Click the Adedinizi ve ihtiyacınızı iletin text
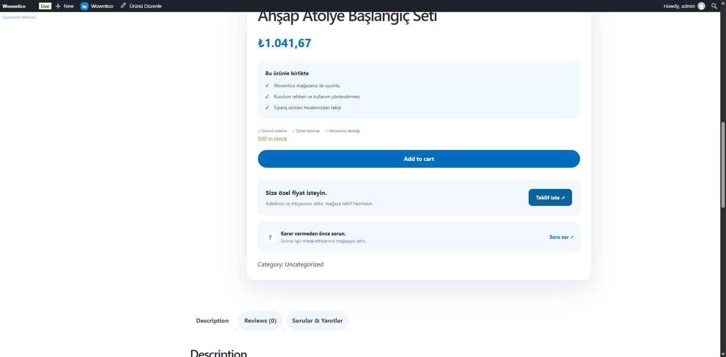Image resolution: width=726 pixels, height=357 pixels. [x=319, y=204]
